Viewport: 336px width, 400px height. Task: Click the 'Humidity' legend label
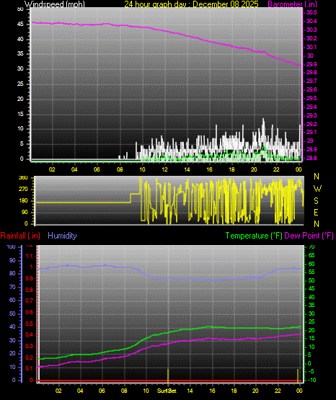[x=62, y=236]
